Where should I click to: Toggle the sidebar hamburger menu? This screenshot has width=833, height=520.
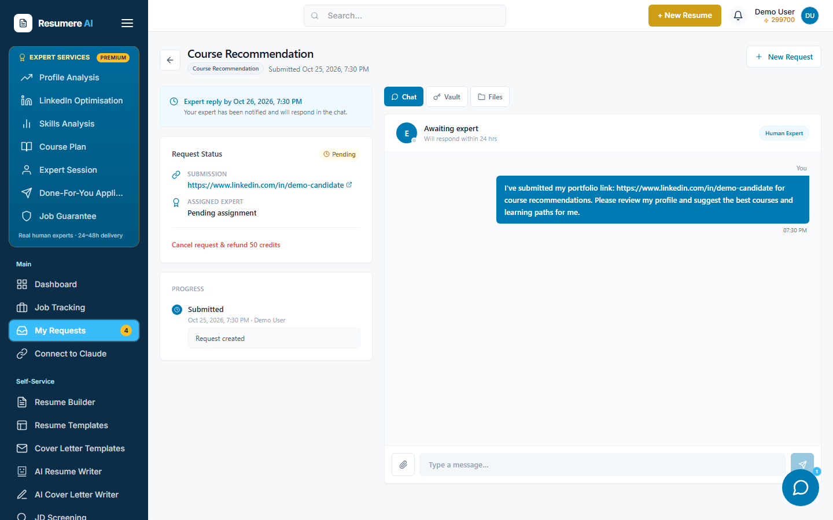[x=127, y=23]
